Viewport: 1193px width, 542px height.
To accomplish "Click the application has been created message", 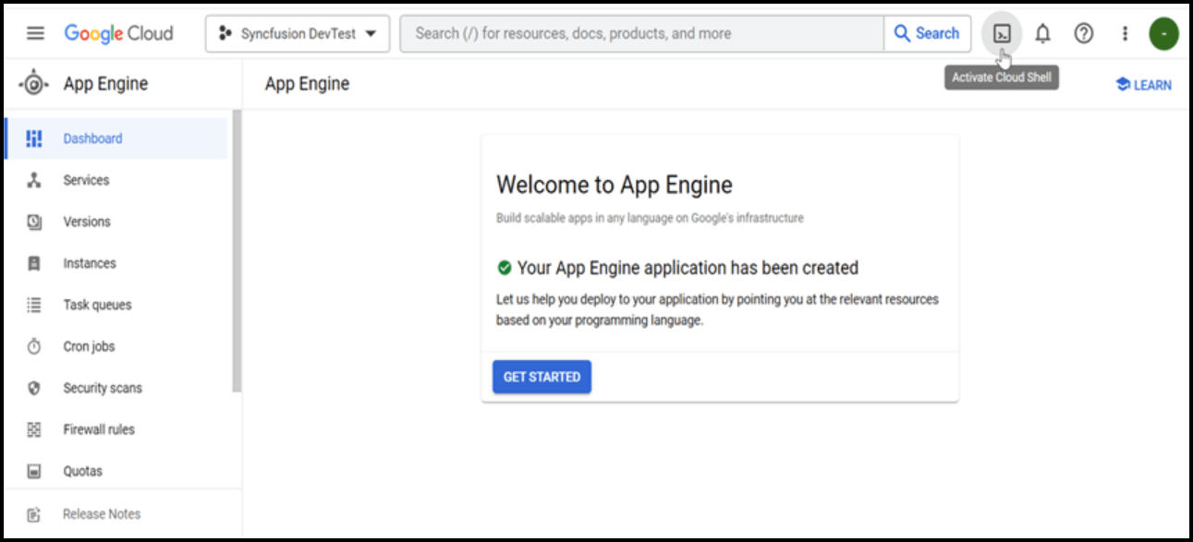I will (688, 268).
